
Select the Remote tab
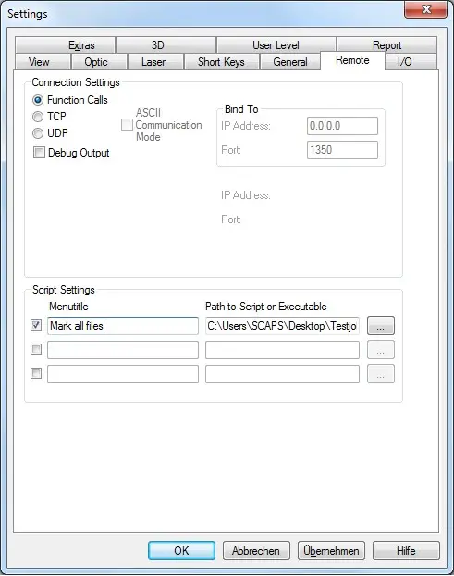tap(352, 60)
